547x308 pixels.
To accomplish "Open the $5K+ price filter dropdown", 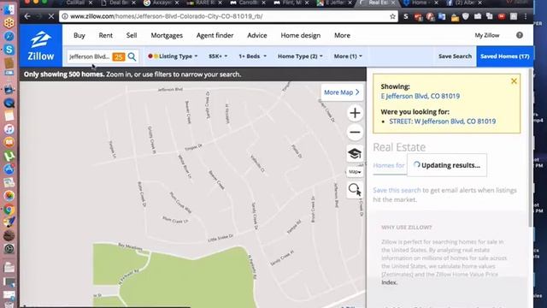I will tap(218, 56).
